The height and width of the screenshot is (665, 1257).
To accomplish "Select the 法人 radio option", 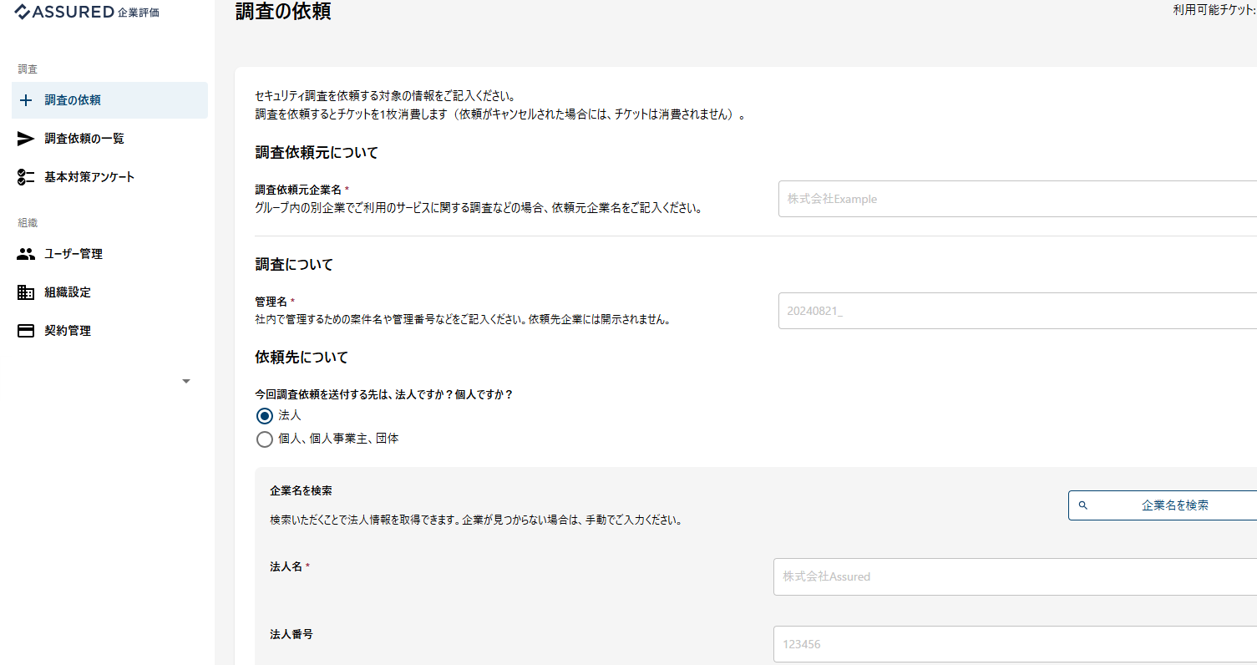I will (x=265, y=416).
